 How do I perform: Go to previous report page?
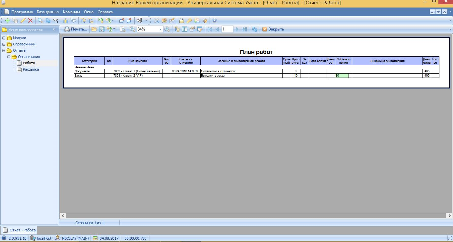217,29
